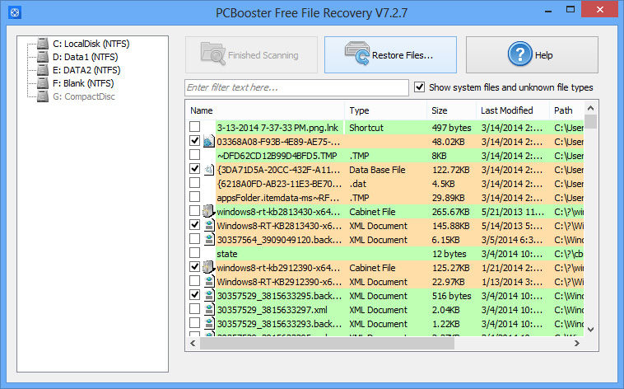Maximize the PCBooster window
The width and height of the screenshot is (624, 389).
570,9
